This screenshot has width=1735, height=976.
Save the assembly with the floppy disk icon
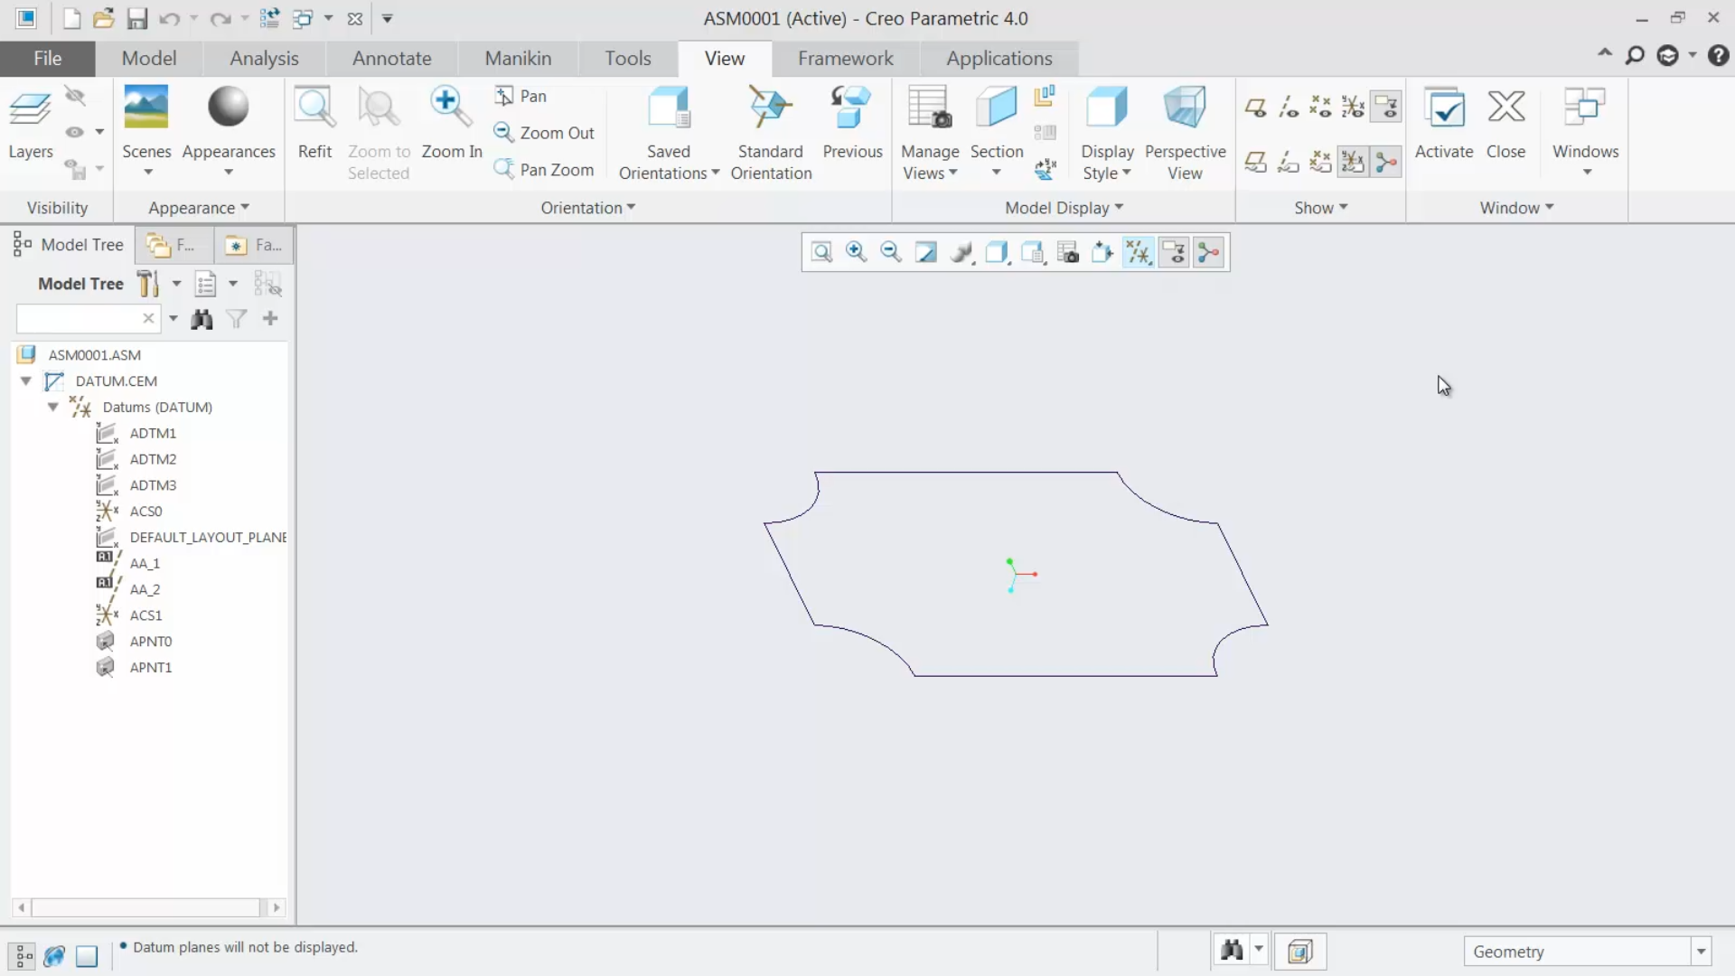[136, 18]
